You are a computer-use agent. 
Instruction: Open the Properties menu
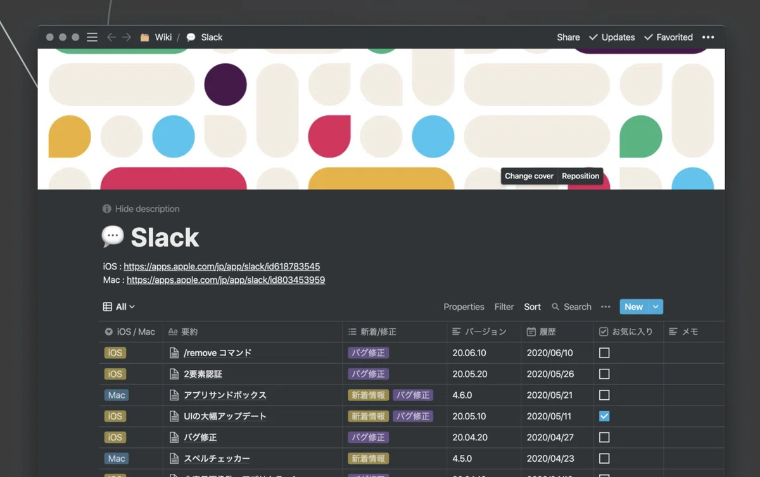click(x=464, y=307)
